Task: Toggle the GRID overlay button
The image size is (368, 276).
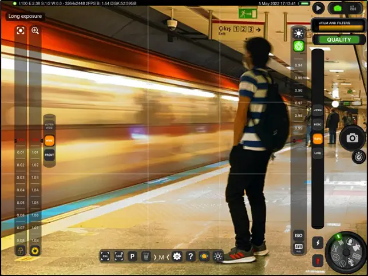Action: point(119,257)
